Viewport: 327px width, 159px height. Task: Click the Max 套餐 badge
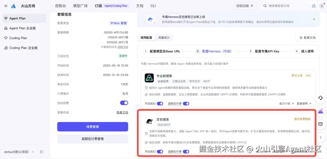(119, 23)
